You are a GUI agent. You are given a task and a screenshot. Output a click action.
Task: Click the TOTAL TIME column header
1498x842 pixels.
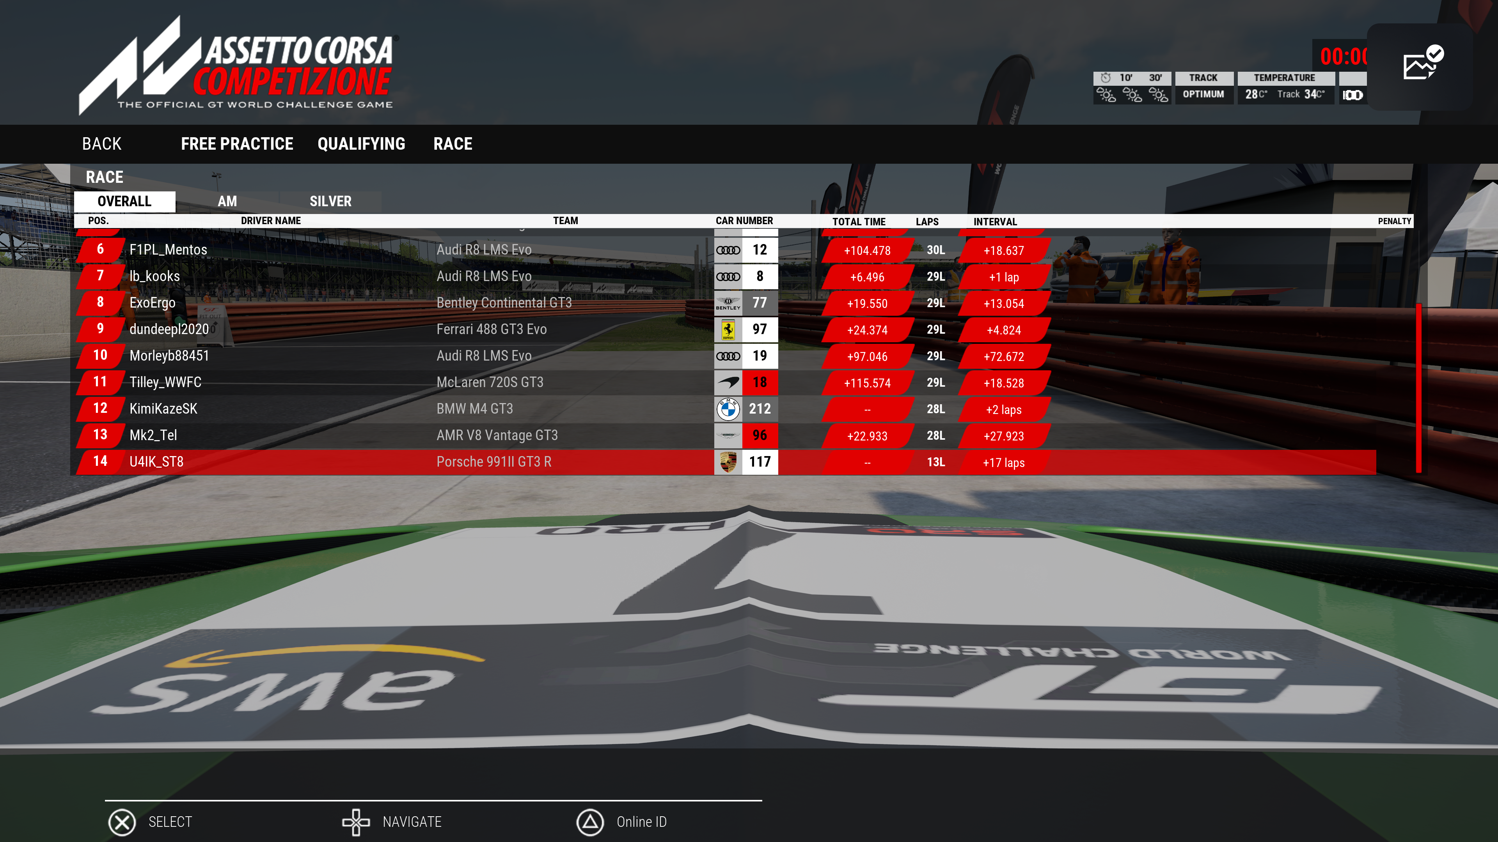[859, 222]
